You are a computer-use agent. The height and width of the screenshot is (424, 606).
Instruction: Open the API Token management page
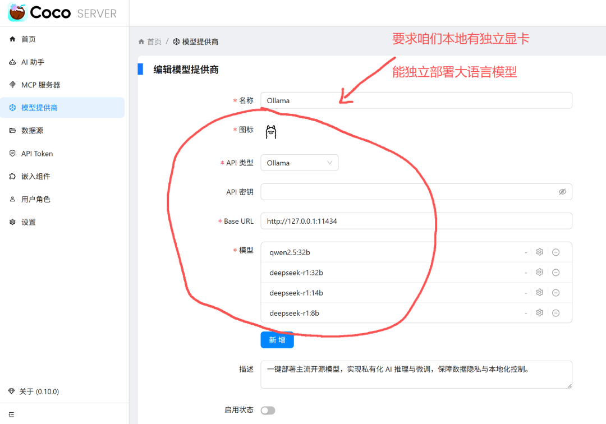click(39, 153)
